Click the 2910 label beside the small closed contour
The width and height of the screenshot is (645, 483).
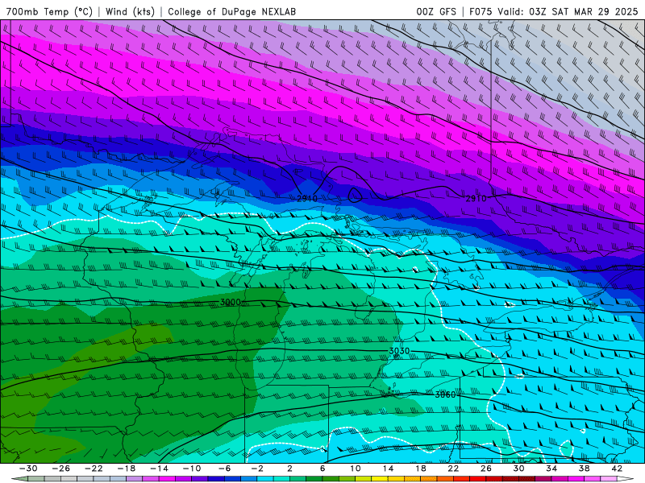pyautogui.click(x=307, y=198)
